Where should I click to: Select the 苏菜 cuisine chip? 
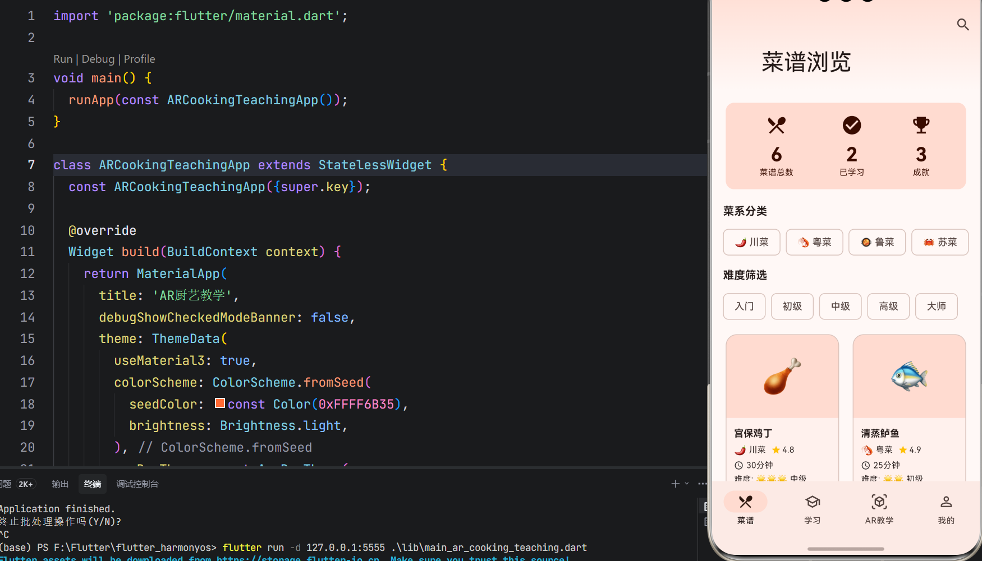pos(940,242)
